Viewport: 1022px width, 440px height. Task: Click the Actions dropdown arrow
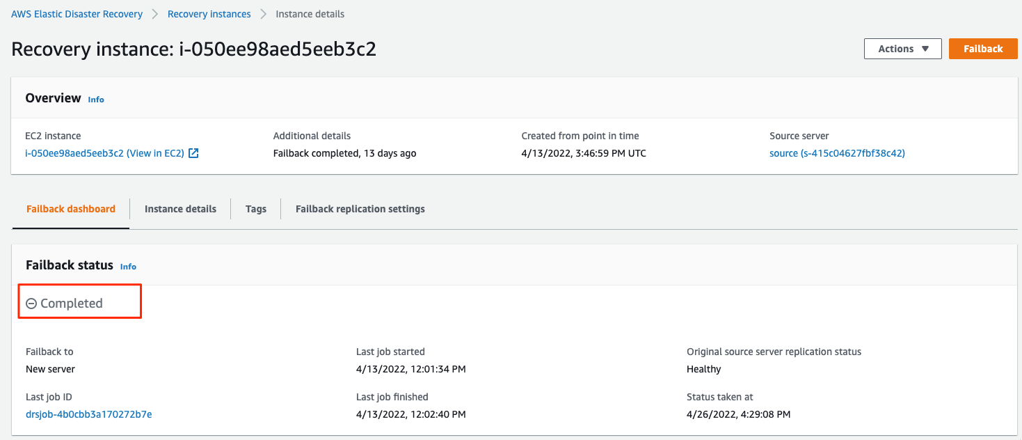tap(925, 49)
